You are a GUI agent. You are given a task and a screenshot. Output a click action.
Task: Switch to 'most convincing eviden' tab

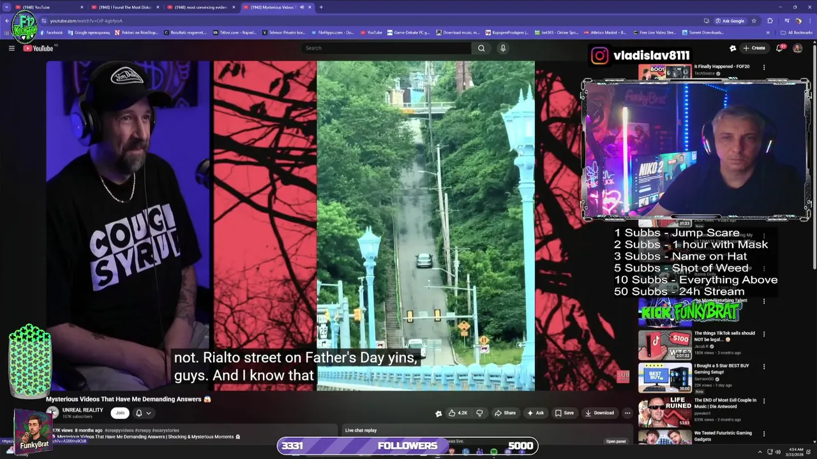click(200, 7)
